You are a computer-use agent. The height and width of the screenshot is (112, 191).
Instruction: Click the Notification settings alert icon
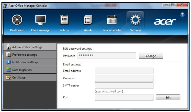[x=8, y=62]
